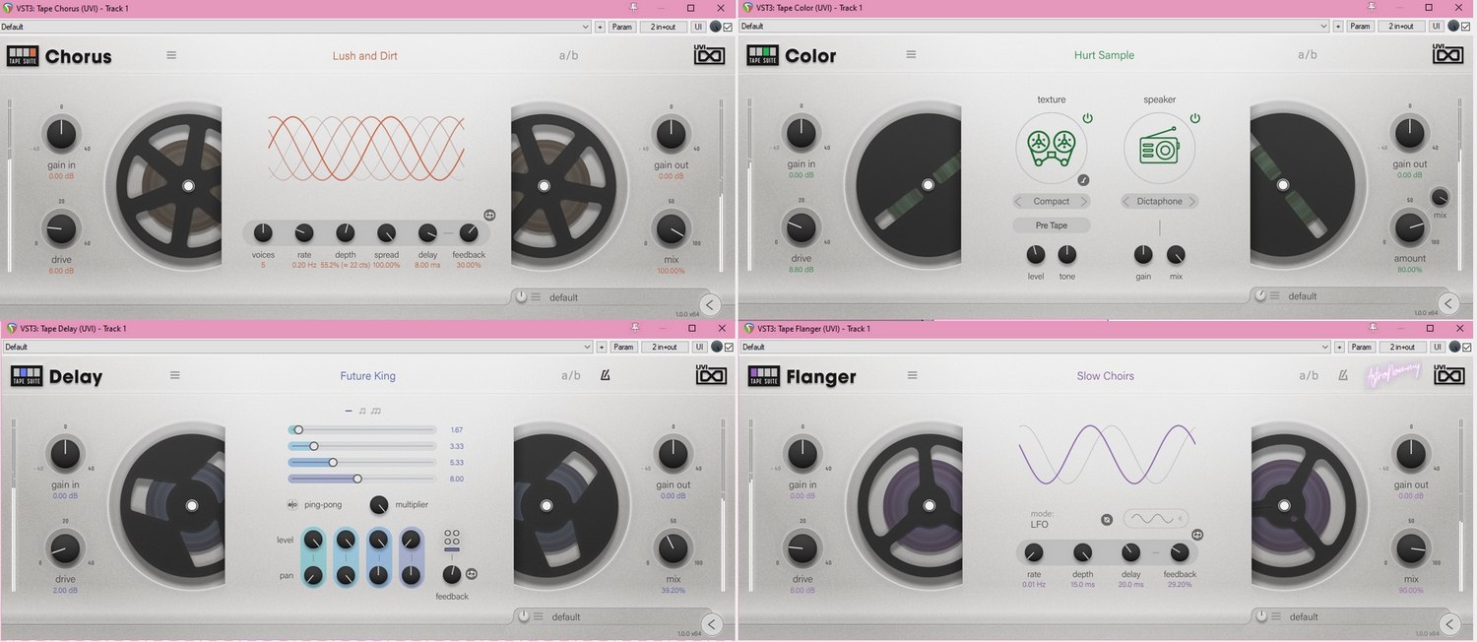The height and width of the screenshot is (642, 1477).
Task: Open the Hurt Sample preset menu
Action: [1104, 55]
